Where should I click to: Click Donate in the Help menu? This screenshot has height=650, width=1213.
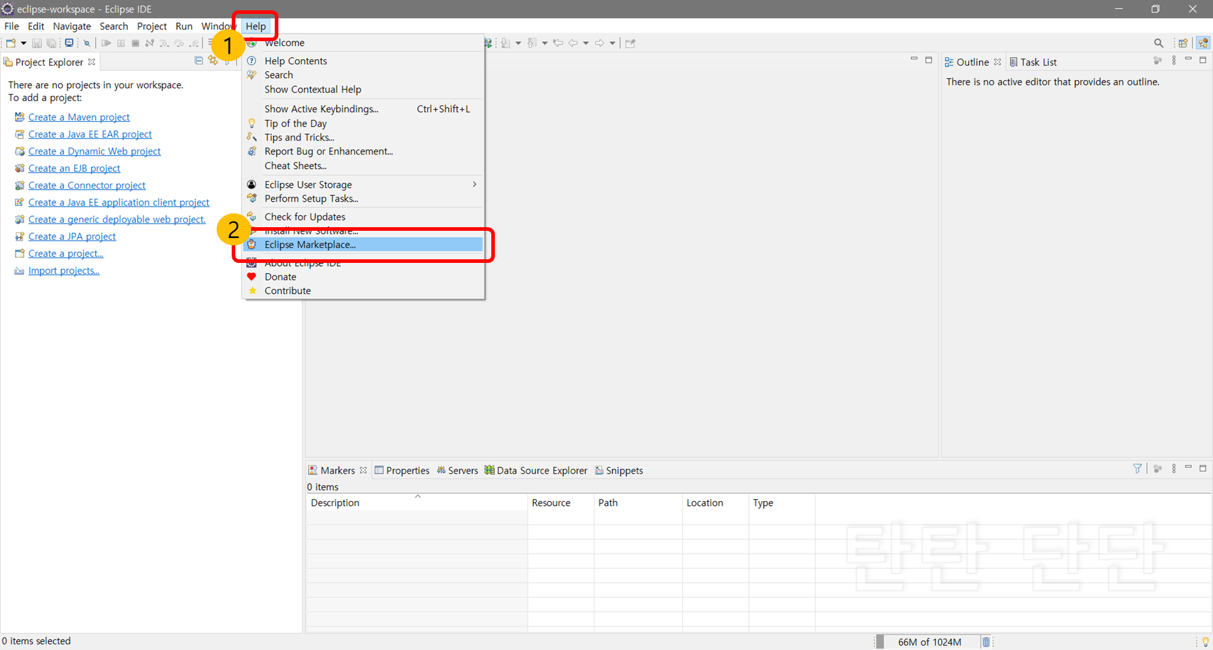(x=363, y=276)
